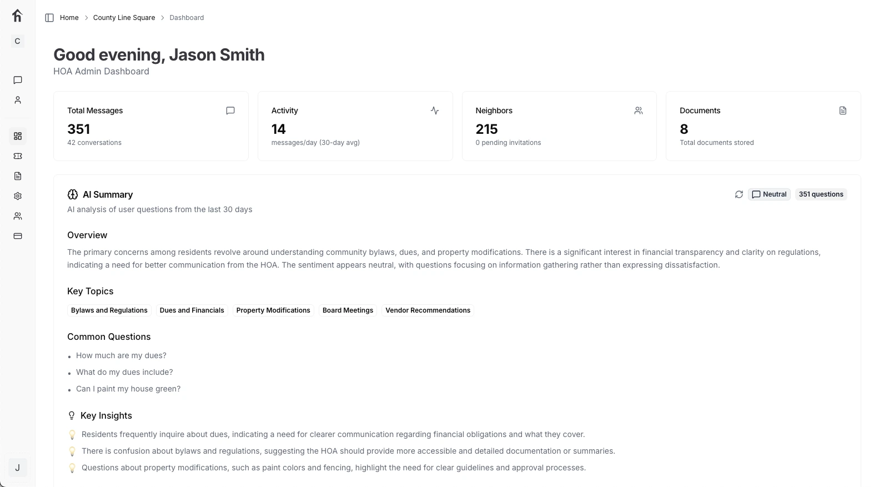Refresh the AI Summary analysis

(x=739, y=194)
